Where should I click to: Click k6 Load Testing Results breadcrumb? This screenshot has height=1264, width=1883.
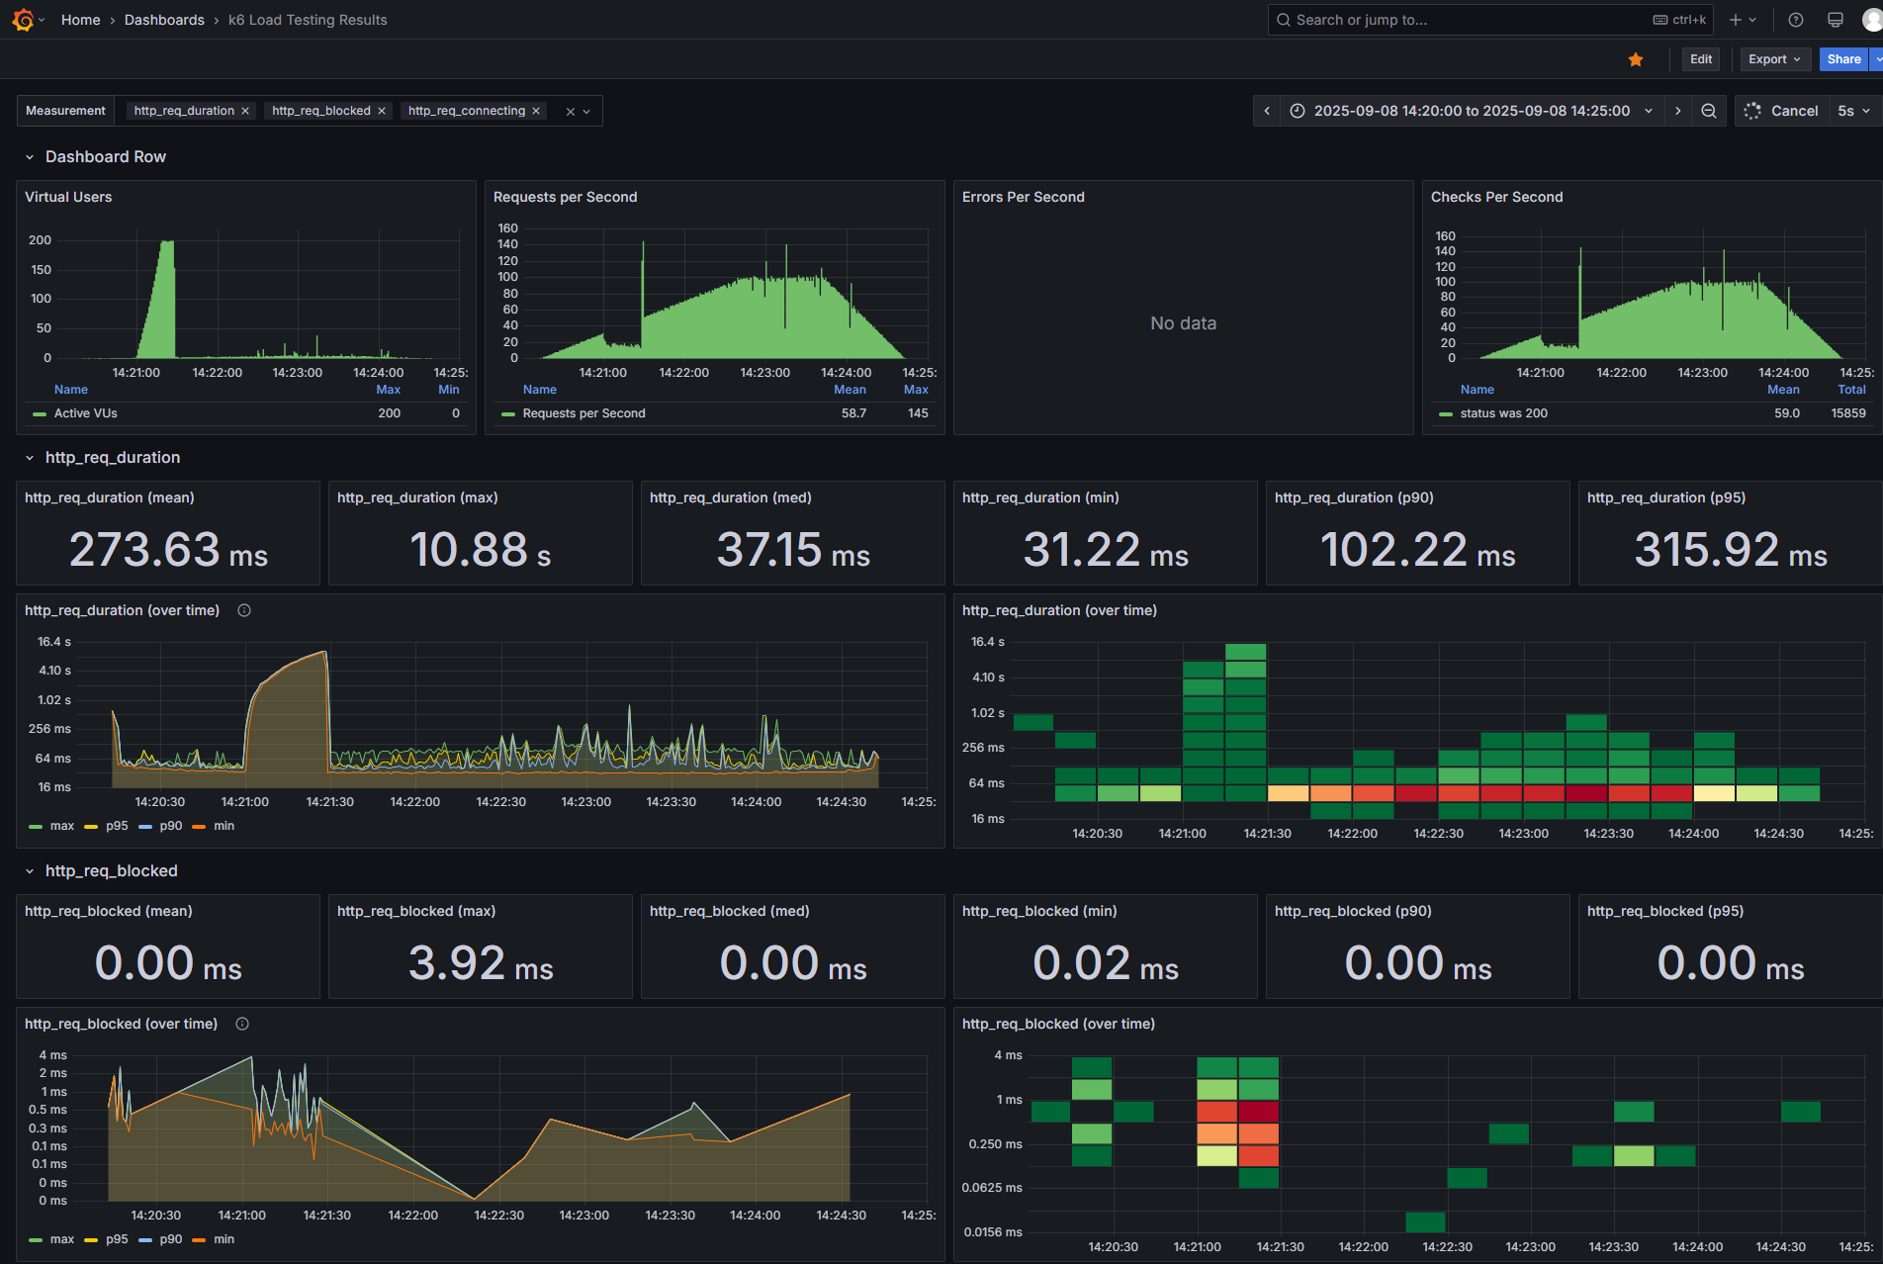[x=308, y=20]
